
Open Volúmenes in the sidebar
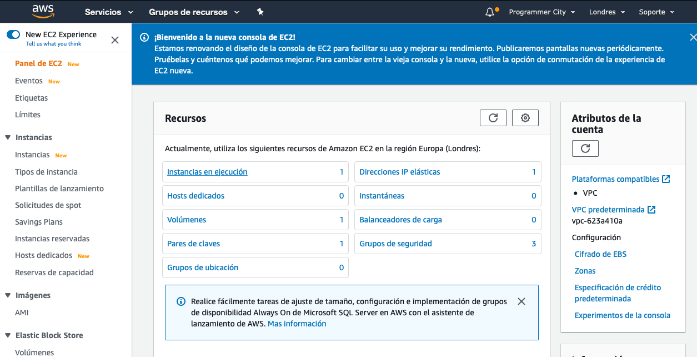(x=34, y=352)
